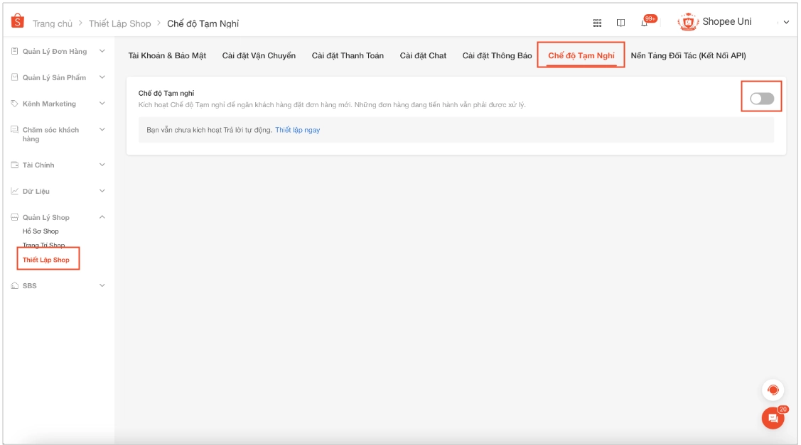Expand the Chăm sóc khách hàng chevron
Screen dimensions: 801x445
click(x=102, y=130)
